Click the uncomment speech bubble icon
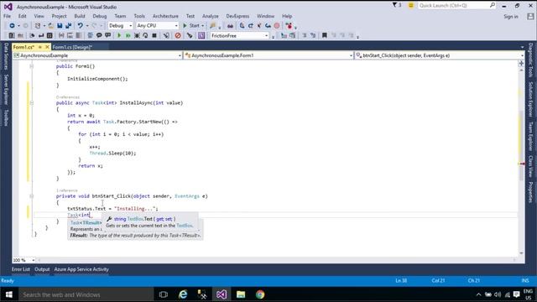This screenshot has width=537, height=302. (108, 35)
